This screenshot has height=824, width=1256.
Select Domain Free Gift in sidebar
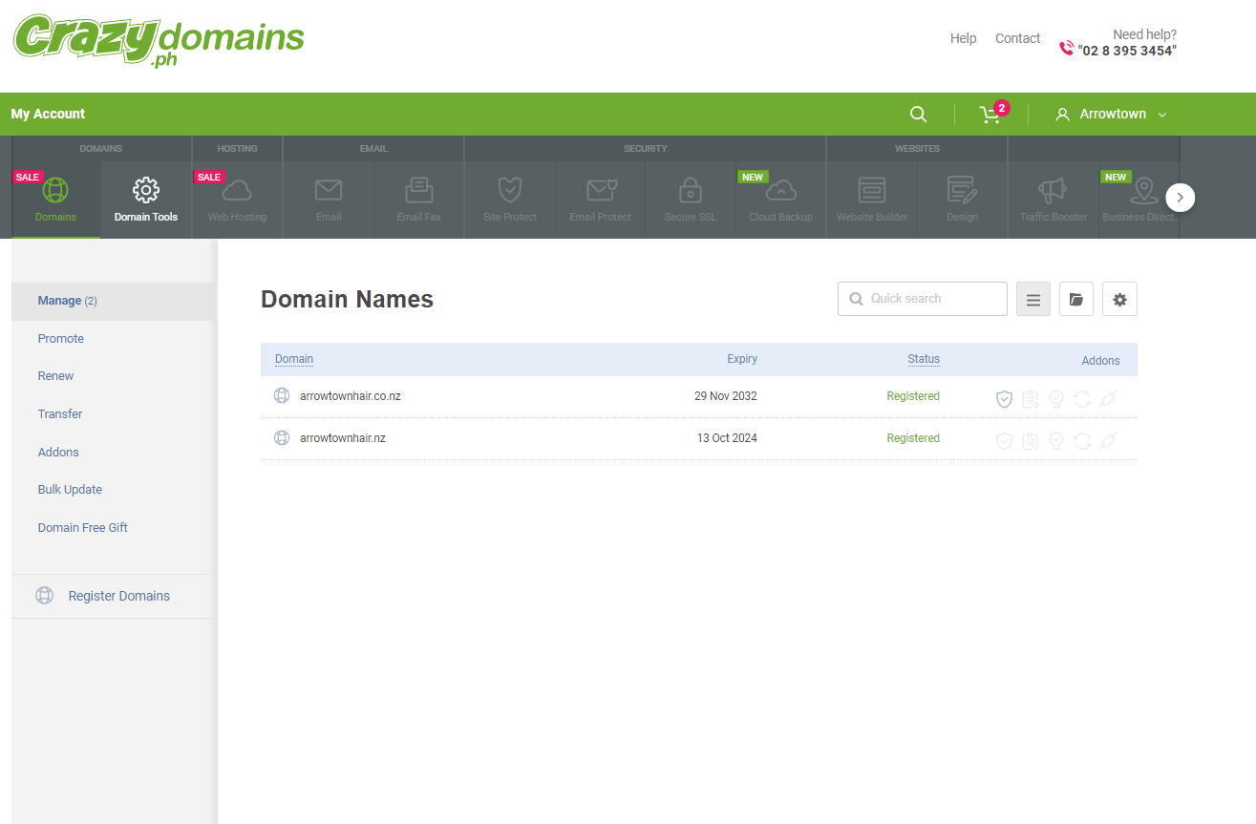tap(83, 528)
